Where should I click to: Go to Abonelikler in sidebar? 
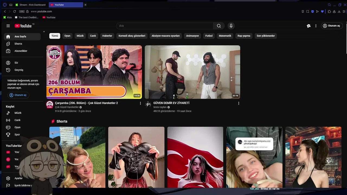[x=22, y=51]
